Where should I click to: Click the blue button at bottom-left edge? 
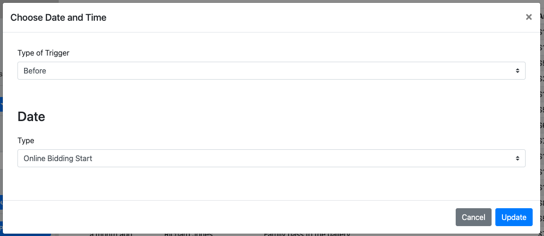click(x=1, y=229)
